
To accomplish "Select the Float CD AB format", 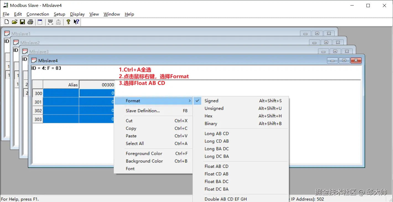I will [241, 174].
